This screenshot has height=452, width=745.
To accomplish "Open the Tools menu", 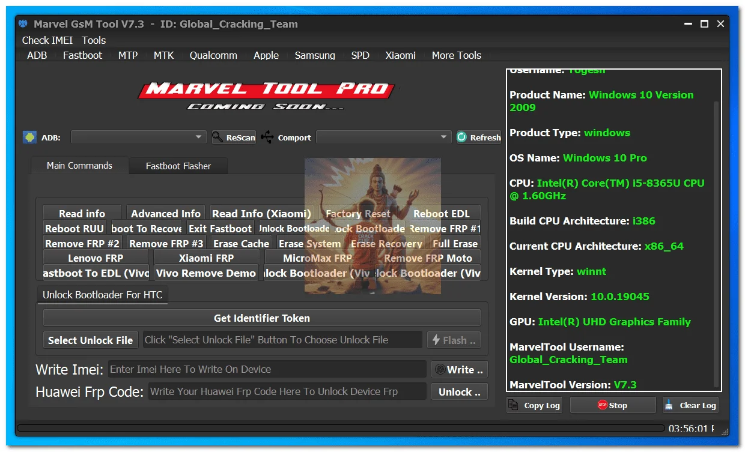I will coord(94,40).
